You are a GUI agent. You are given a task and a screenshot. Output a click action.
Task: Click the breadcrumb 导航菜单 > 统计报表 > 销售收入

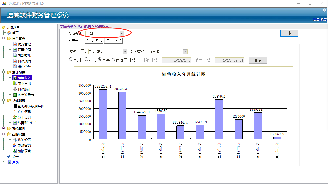(x=84, y=26)
